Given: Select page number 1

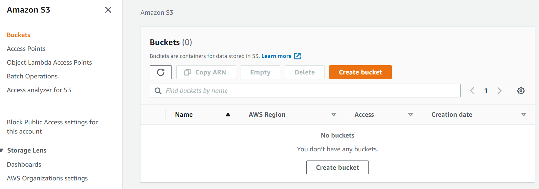Looking at the screenshot, I should [486, 91].
